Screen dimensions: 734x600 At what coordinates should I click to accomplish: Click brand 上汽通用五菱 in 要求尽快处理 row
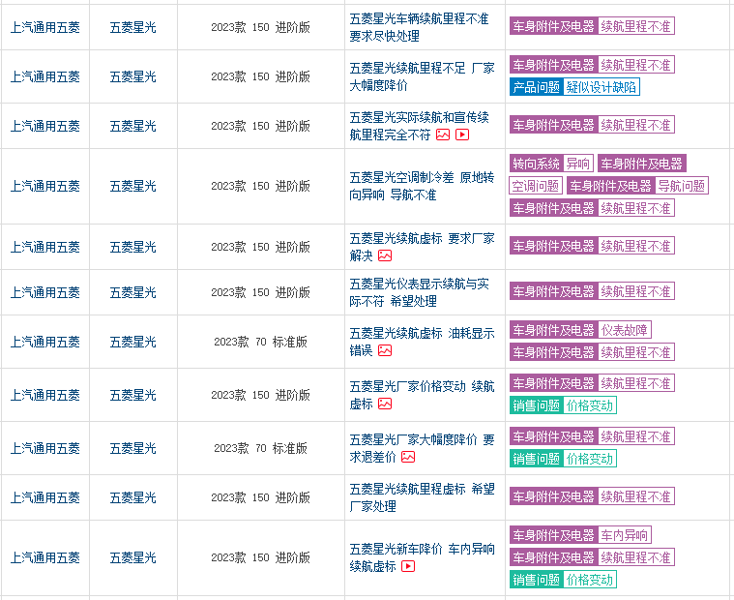coord(44,27)
